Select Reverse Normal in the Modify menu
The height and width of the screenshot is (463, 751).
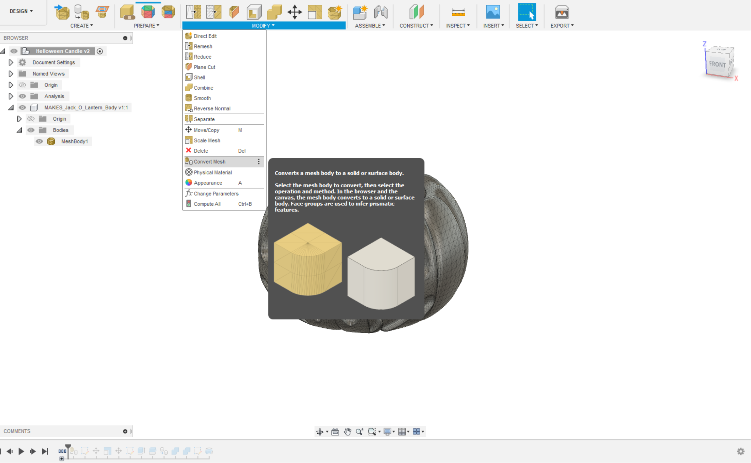(x=212, y=108)
